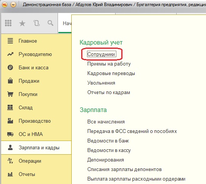206x184 pixels.
Task: Open Производство section label
Action: [x=35, y=121]
